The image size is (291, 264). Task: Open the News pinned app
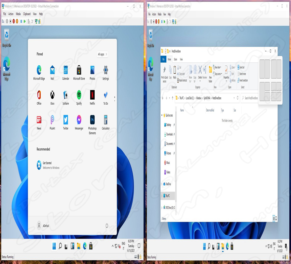[39, 122]
